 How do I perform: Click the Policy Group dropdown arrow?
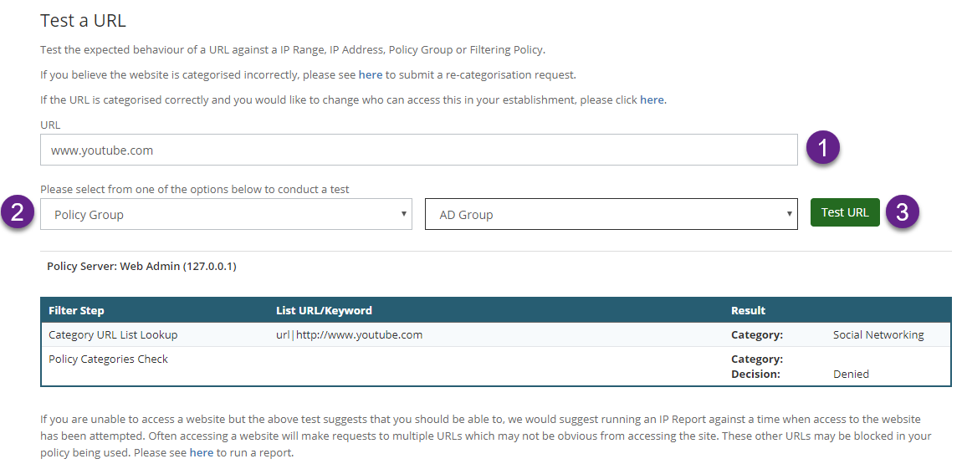click(x=404, y=214)
